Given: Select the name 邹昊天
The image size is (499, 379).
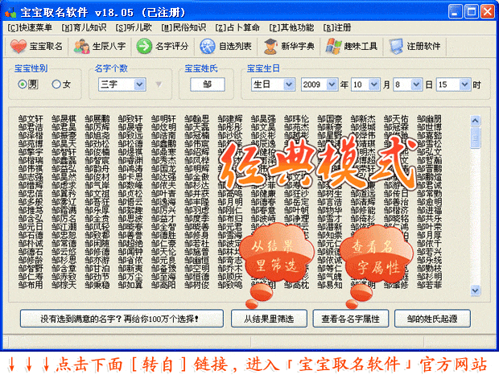Looking at the screenshot, I should [x=64, y=144].
